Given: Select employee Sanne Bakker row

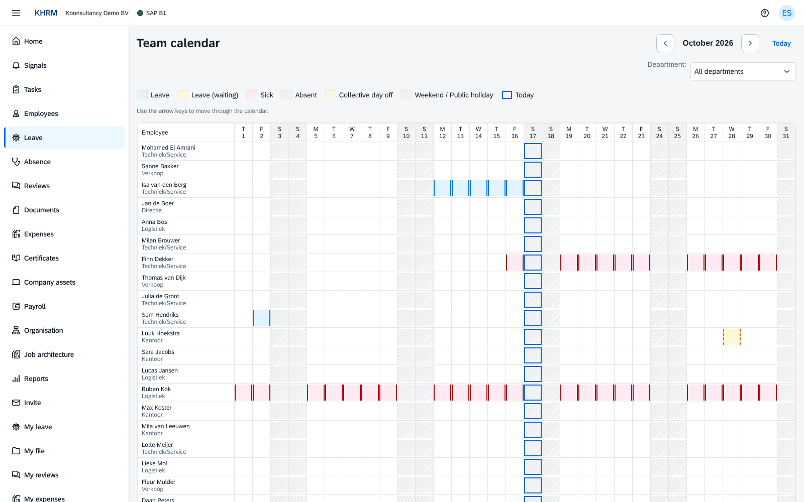Looking at the screenshot, I should coord(185,170).
